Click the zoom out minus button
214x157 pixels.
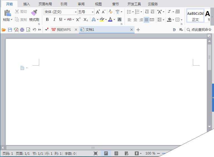click(158, 153)
